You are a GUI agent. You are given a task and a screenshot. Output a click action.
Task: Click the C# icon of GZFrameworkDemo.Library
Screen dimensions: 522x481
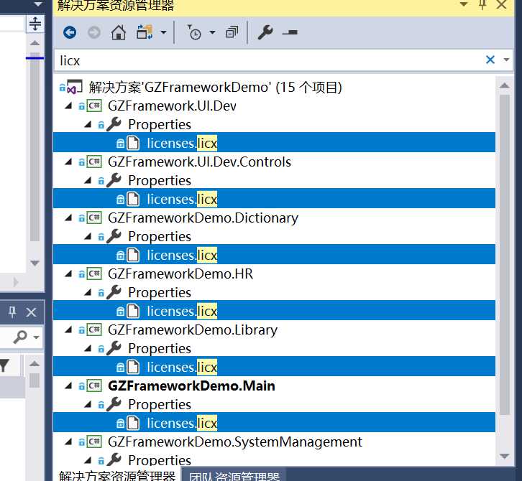(x=94, y=330)
